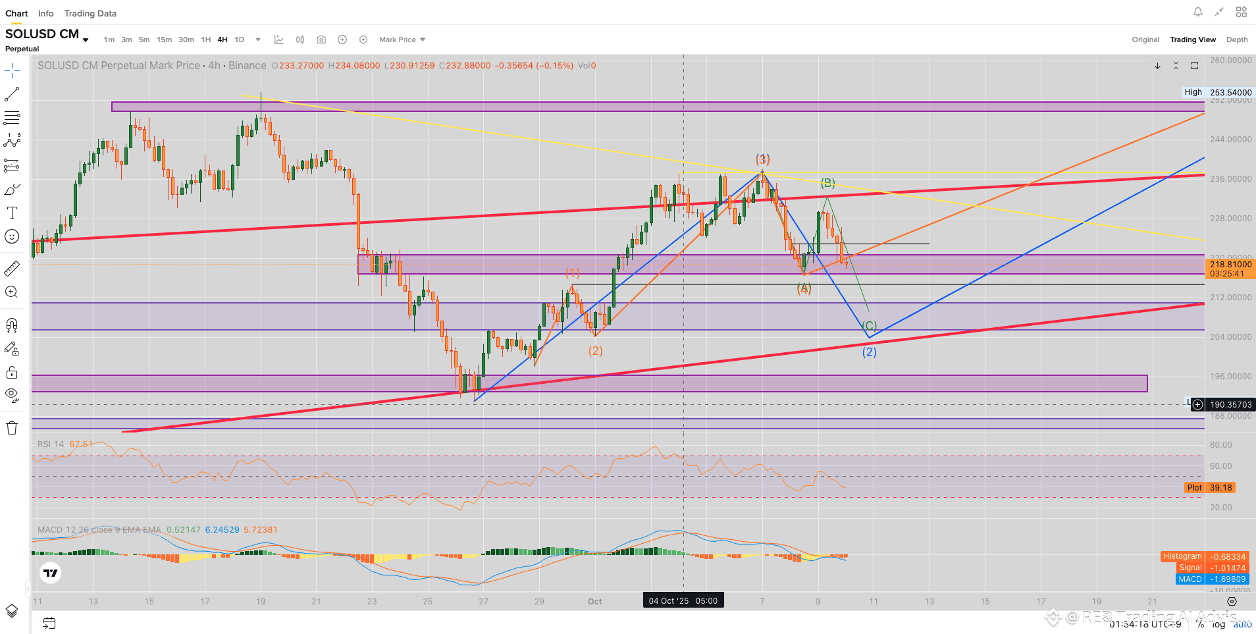Collapse the main chart pane
This screenshot has width=1256, height=634.
tap(1176, 66)
